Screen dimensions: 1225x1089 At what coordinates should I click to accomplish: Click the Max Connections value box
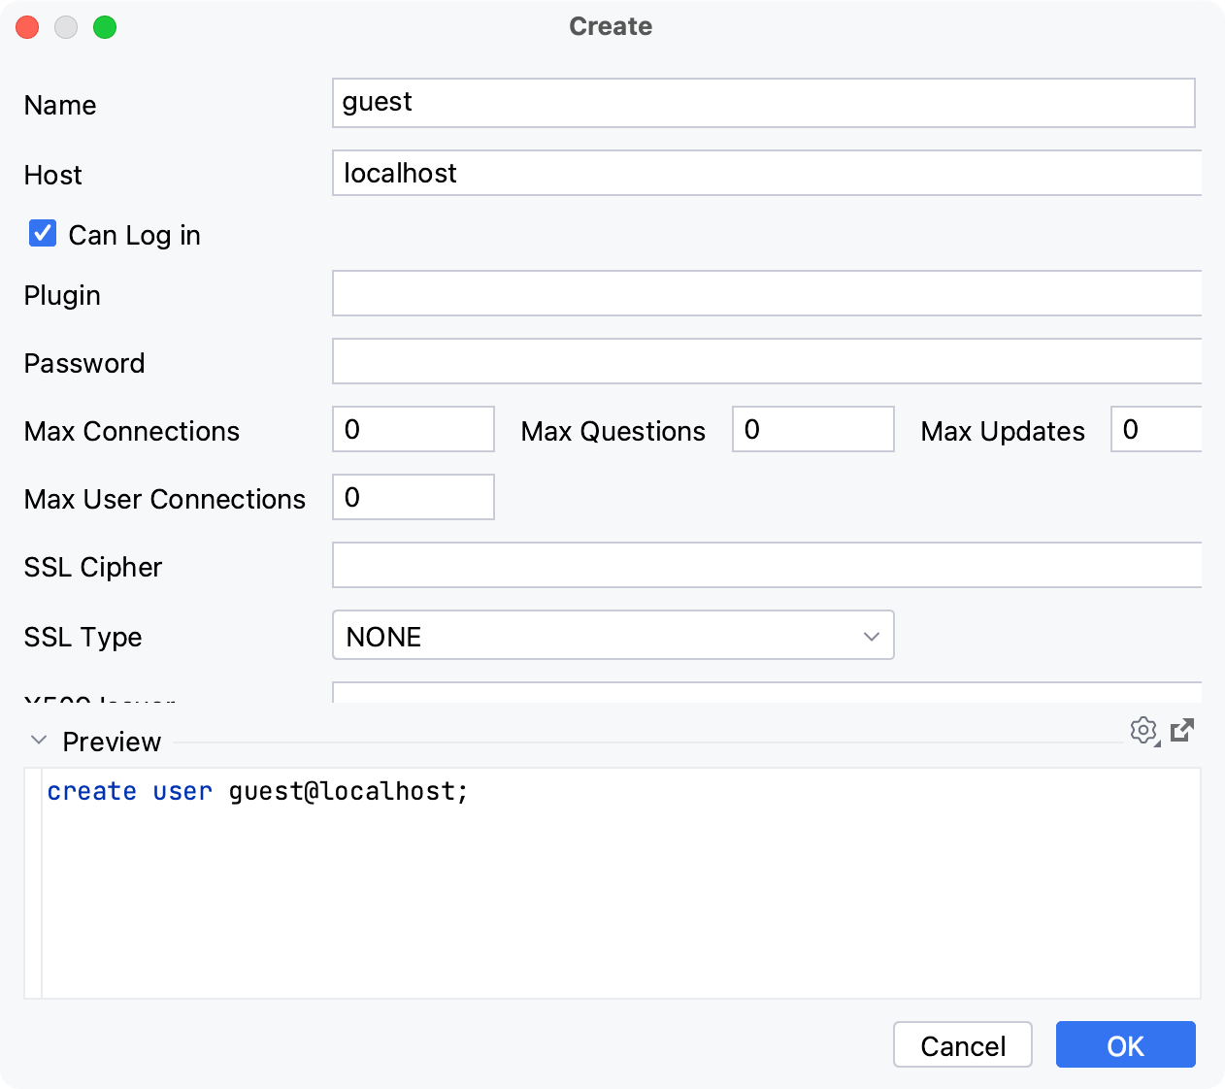413,428
